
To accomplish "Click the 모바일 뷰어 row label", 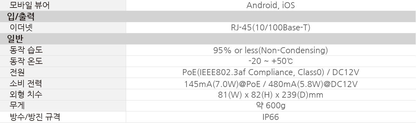I will [x=30, y=5].
